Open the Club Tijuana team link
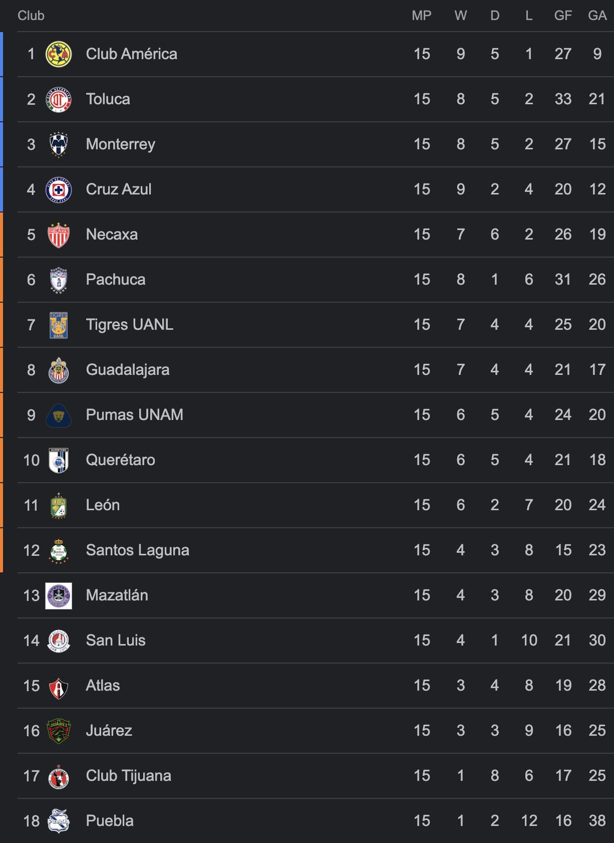614x843 pixels. (129, 776)
